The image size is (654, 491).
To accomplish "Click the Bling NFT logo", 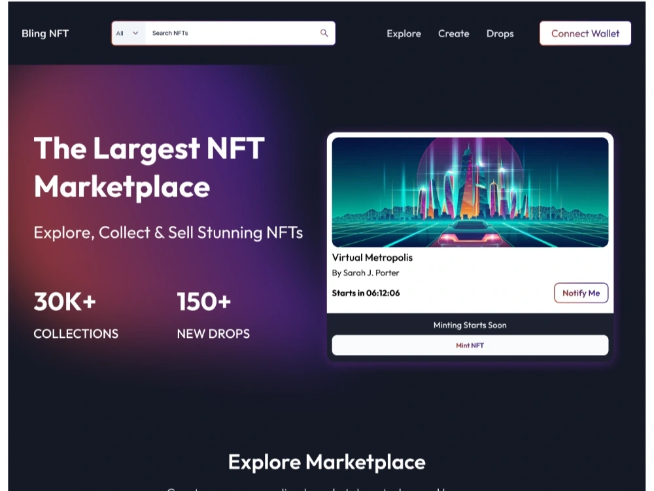I will [x=45, y=33].
